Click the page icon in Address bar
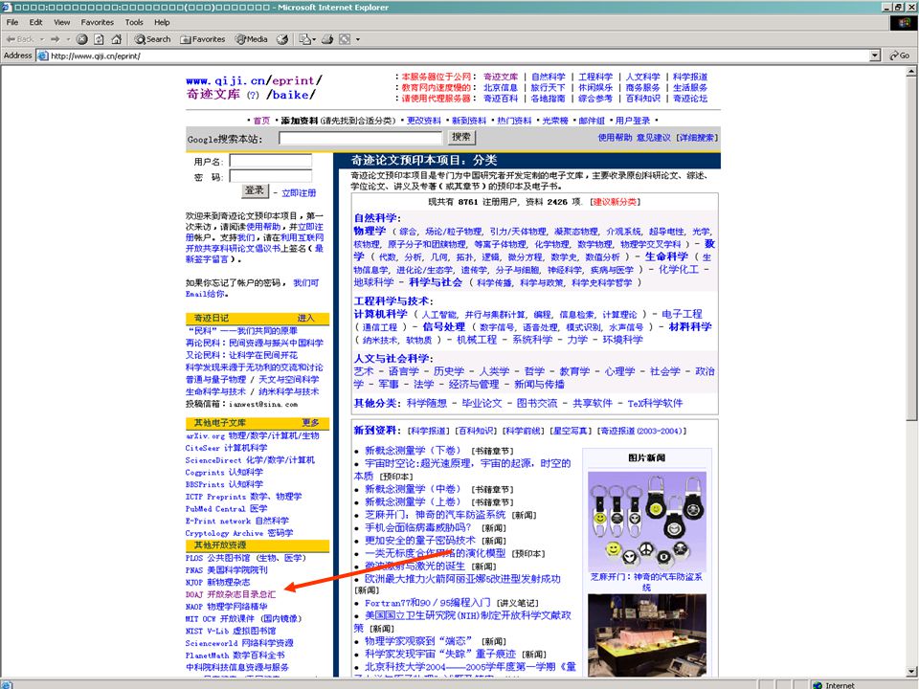The width and height of the screenshot is (919, 689). 42,56
